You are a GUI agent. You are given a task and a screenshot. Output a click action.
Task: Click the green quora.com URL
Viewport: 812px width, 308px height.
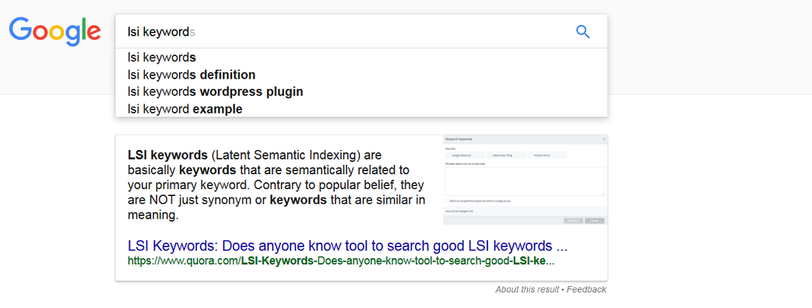(x=341, y=261)
